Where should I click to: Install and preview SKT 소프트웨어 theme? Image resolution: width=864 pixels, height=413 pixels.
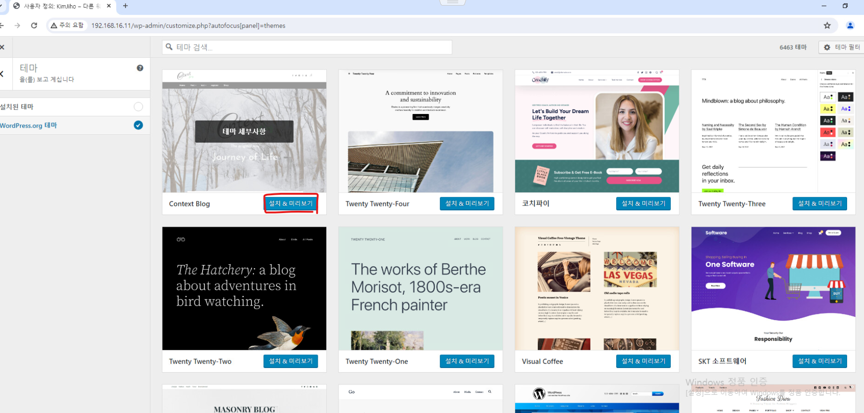click(x=819, y=361)
